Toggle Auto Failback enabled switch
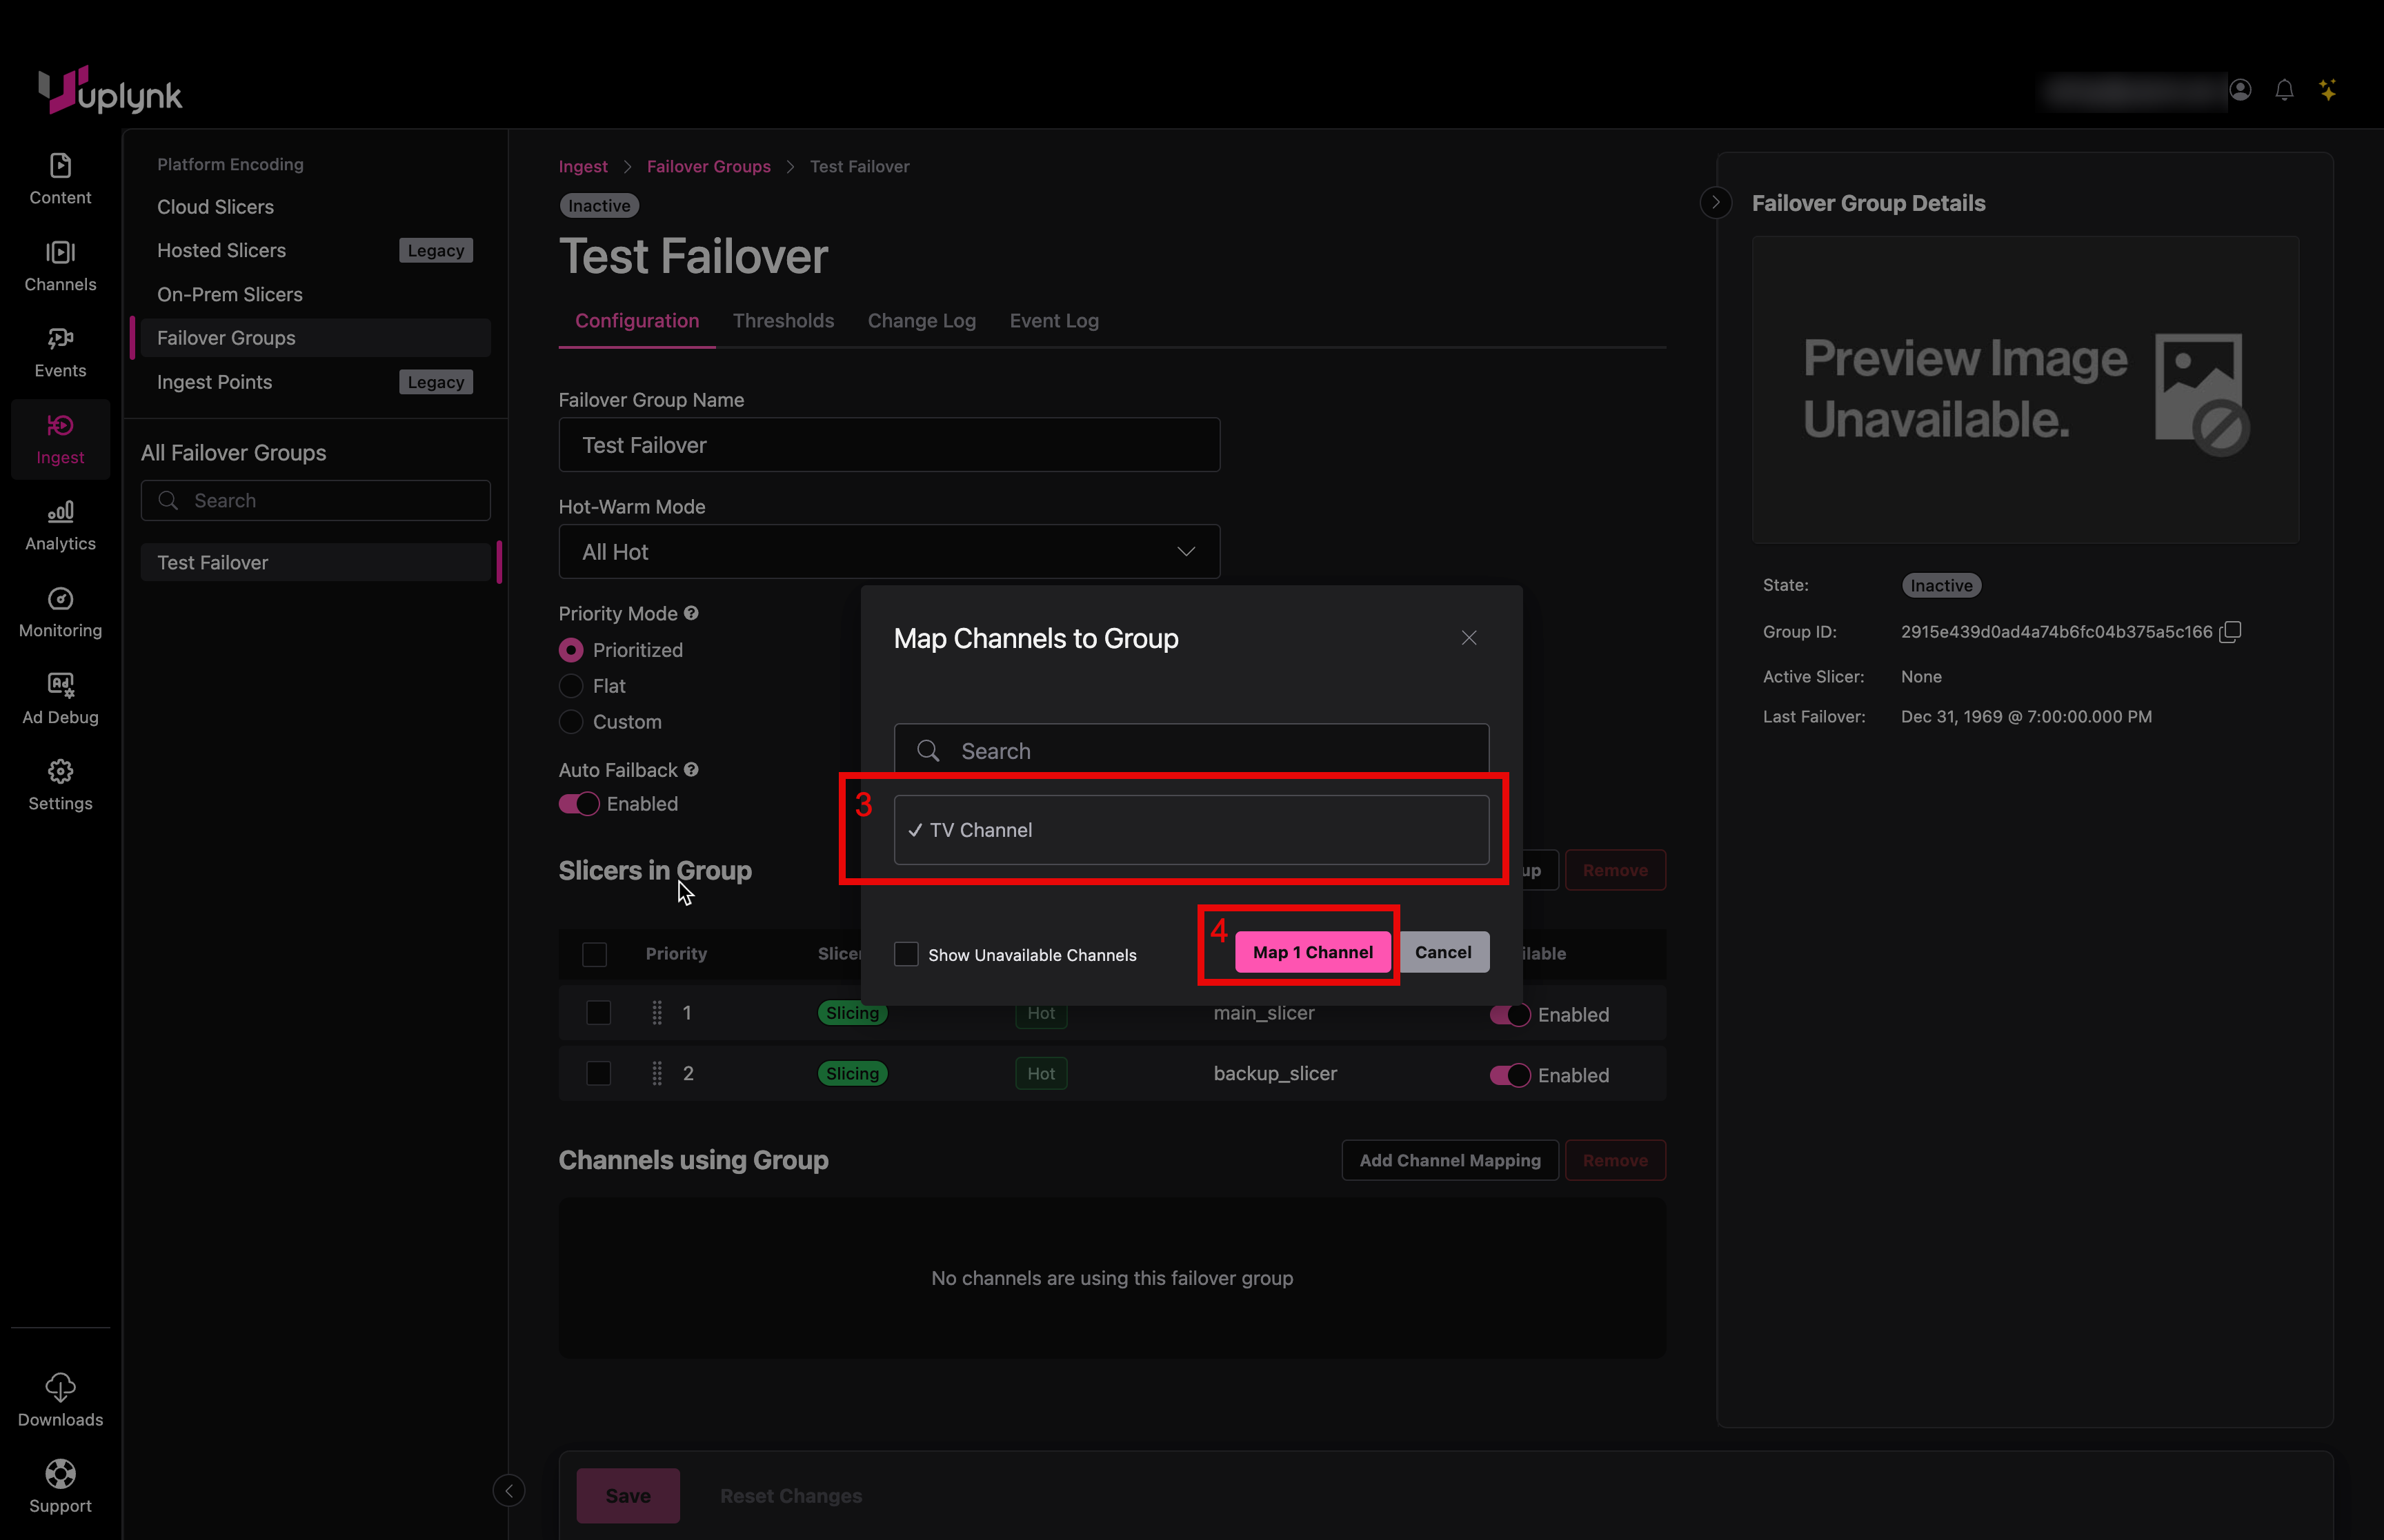This screenshot has height=1540, width=2384. click(x=578, y=804)
